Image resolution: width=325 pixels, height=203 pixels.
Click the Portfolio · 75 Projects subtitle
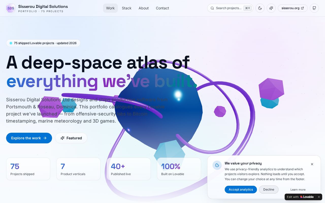41,11
